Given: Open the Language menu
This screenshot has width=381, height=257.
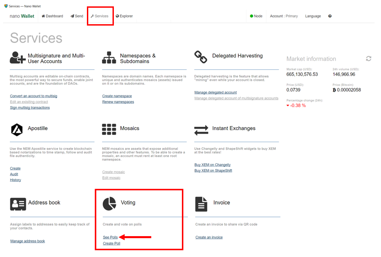Looking at the screenshot, I should click(313, 16).
